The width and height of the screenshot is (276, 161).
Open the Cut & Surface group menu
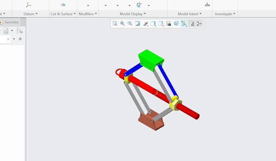click(63, 14)
